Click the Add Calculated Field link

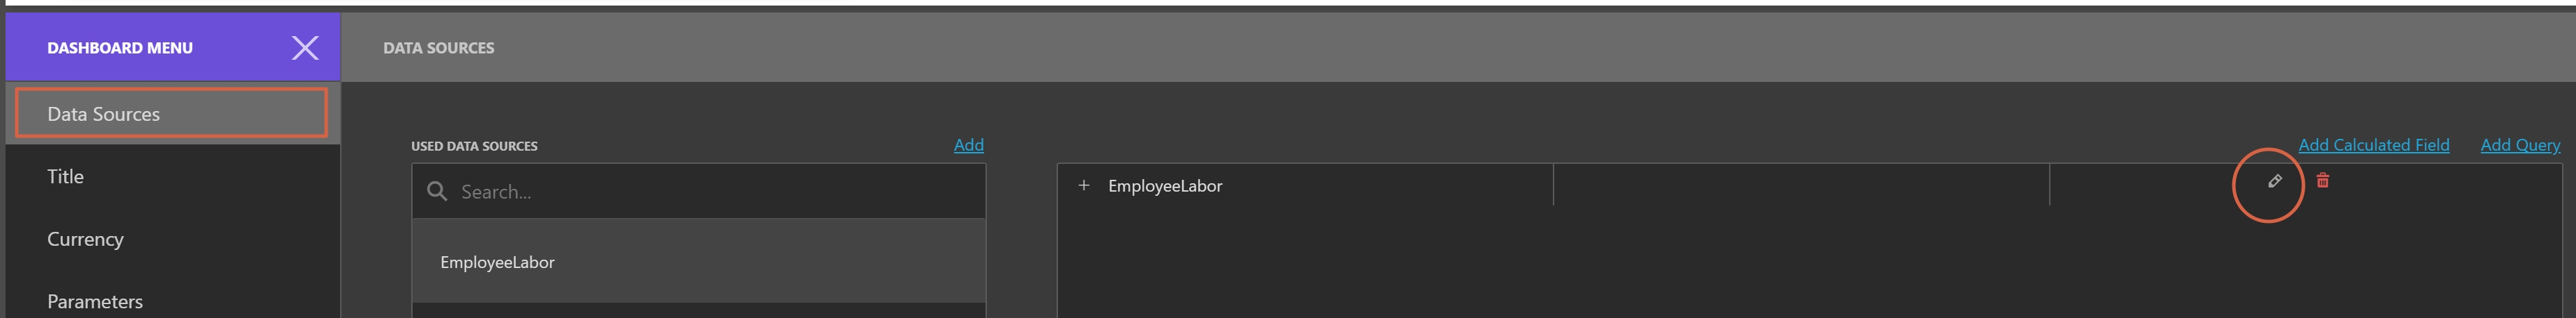click(x=2373, y=146)
